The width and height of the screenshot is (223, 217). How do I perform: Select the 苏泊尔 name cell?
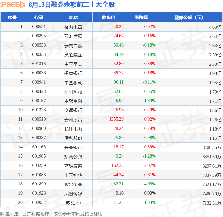pos(73,203)
